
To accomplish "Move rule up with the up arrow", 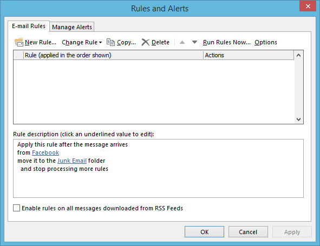I will pyautogui.click(x=182, y=42).
